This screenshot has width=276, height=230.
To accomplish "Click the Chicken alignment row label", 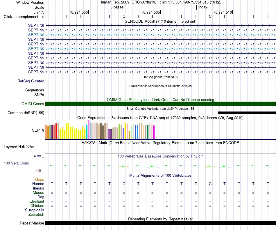I will pyautogui.click(x=37, y=206).
